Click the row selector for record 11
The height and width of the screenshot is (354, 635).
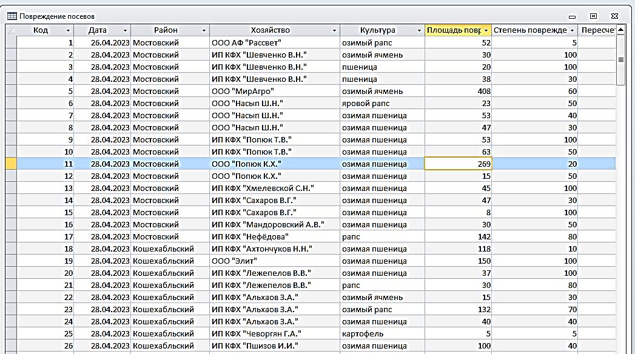coord(11,164)
